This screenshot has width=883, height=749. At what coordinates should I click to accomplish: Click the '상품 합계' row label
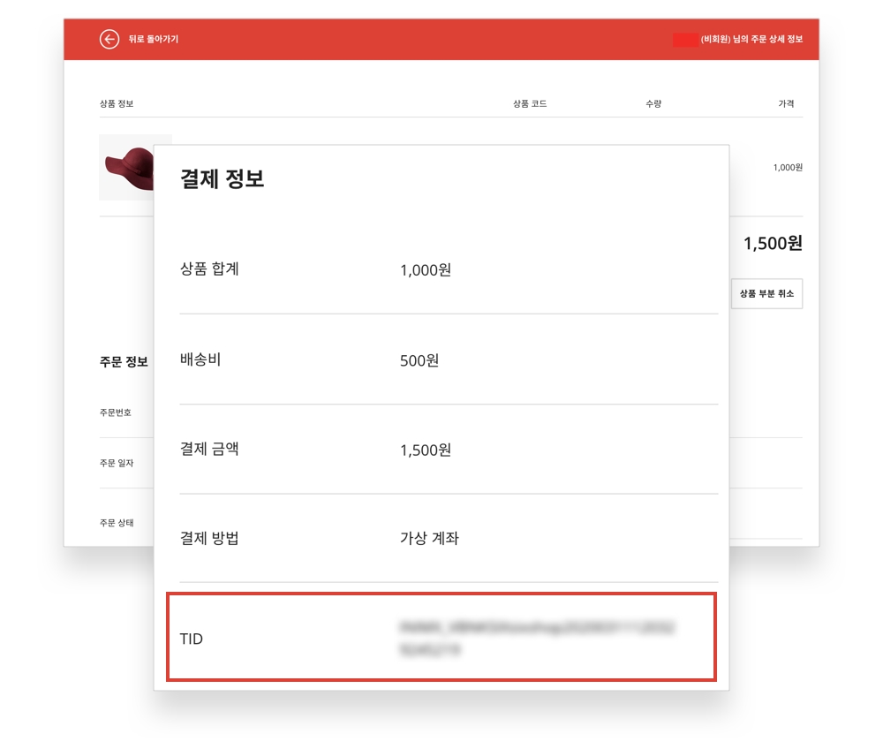click(x=209, y=269)
